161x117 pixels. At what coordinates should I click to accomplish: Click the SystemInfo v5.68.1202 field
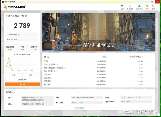(136, 102)
